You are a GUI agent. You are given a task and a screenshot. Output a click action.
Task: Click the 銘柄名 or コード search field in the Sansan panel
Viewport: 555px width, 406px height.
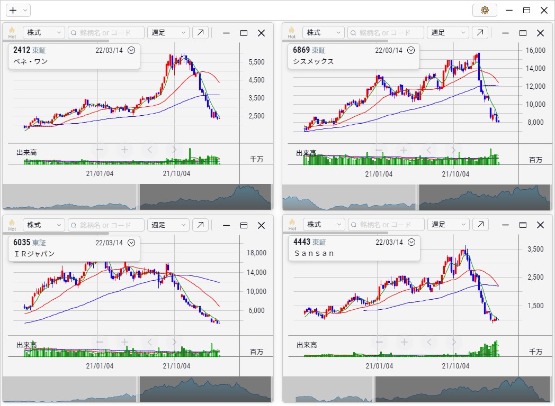[386, 224]
